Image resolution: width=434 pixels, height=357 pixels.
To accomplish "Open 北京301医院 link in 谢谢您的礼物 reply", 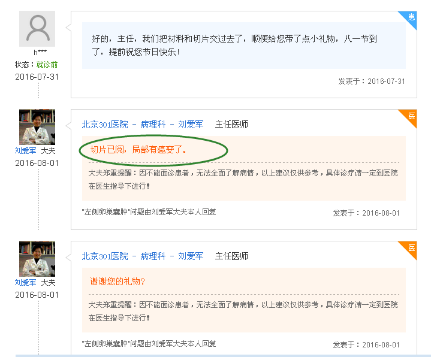I will [x=105, y=256].
